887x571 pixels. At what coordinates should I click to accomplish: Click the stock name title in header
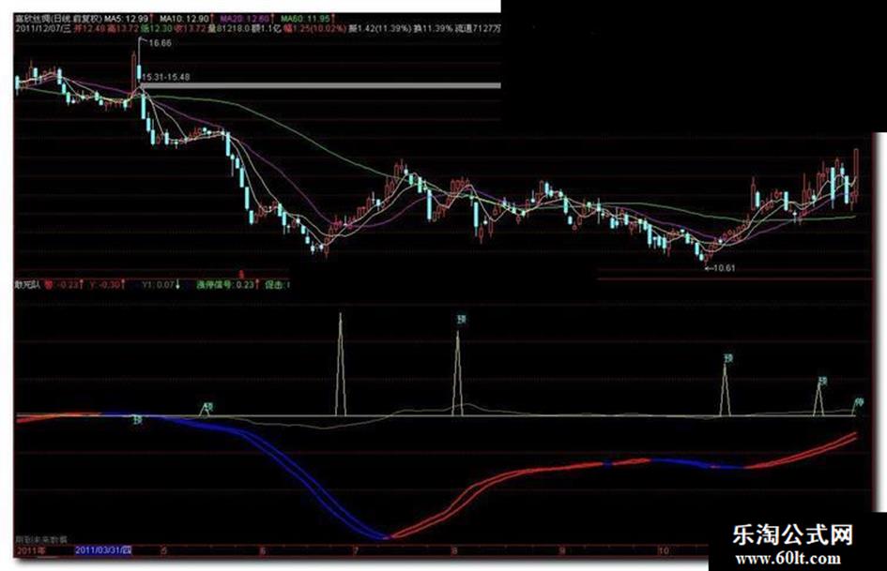(x=58, y=20)
